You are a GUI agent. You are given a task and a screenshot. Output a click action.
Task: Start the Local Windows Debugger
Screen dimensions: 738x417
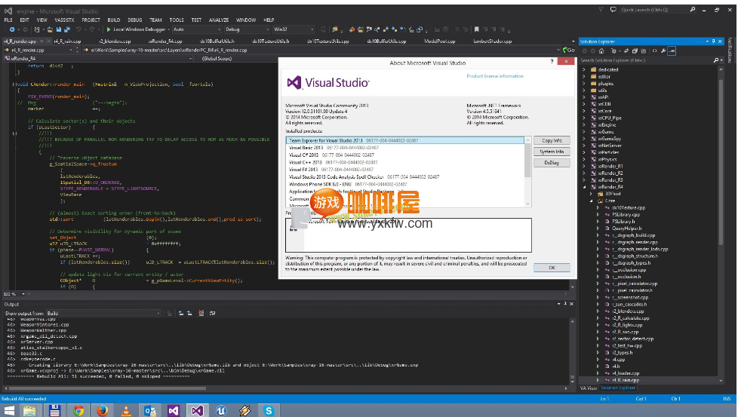point(136,29)
